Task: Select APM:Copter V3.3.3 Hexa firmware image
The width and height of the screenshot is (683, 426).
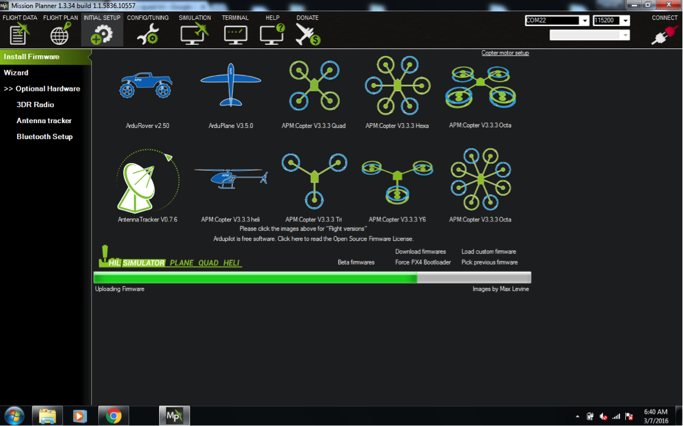Action: point(398,85)
